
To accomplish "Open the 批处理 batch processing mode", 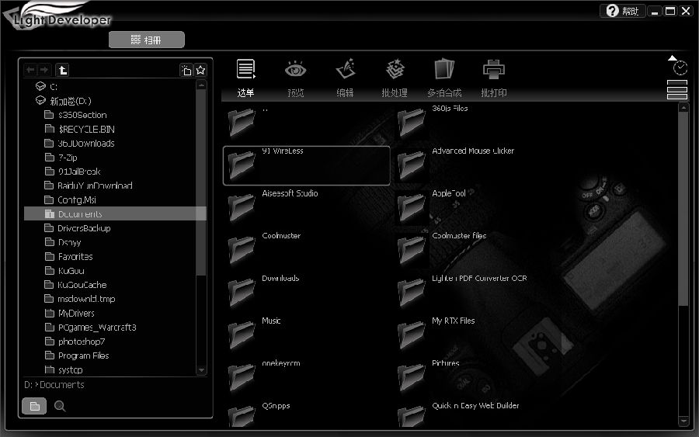I will click(395, 78).
